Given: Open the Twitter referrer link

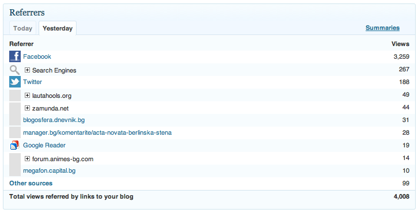Looking at the screenshot, I should pos(32,82).
